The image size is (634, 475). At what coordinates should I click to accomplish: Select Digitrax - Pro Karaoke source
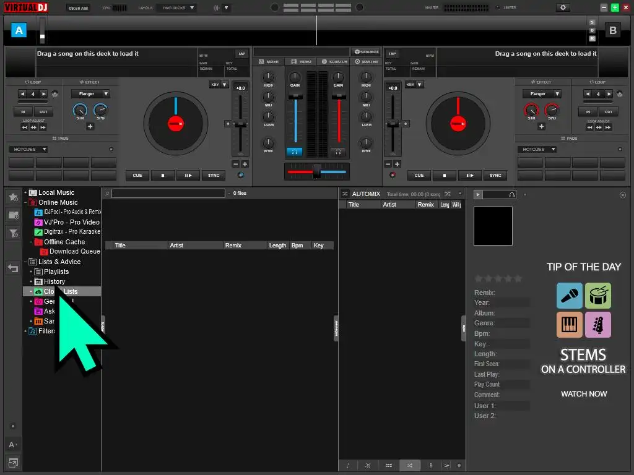tap(71, 231)
